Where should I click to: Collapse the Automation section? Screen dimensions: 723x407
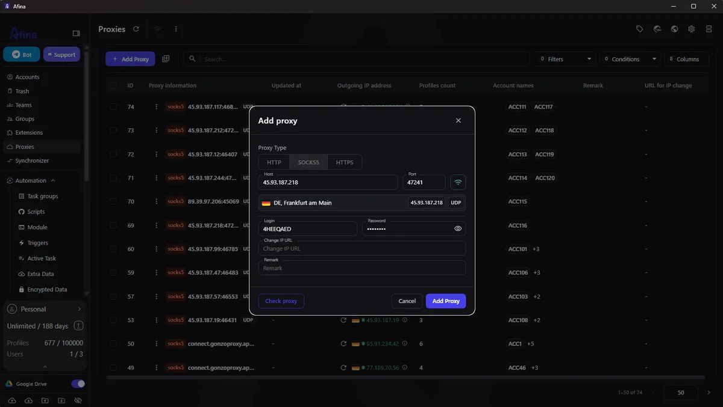click(53, 180)
